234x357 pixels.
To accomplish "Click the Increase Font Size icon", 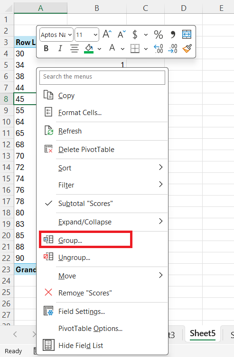I will [107, 35].
